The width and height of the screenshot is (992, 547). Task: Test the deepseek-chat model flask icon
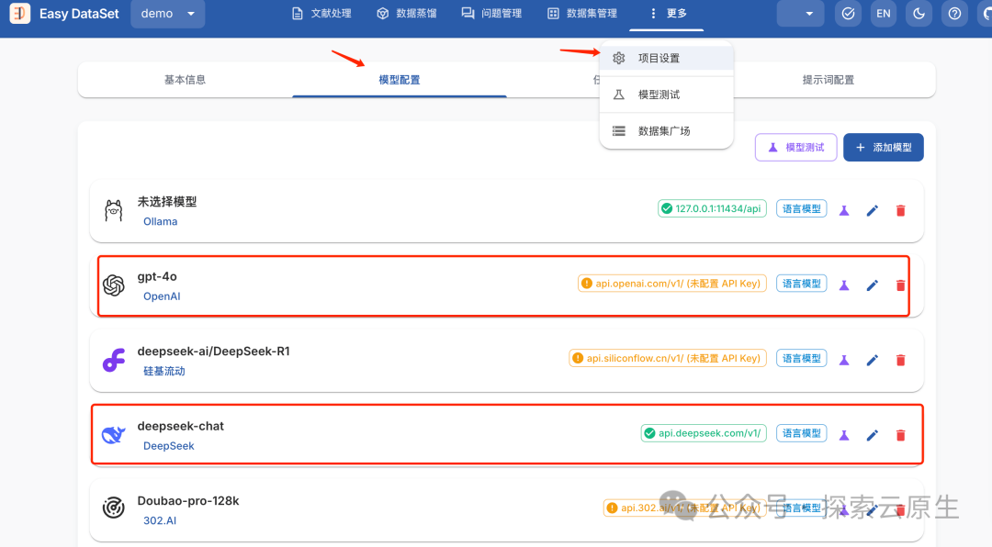[844, 435]
